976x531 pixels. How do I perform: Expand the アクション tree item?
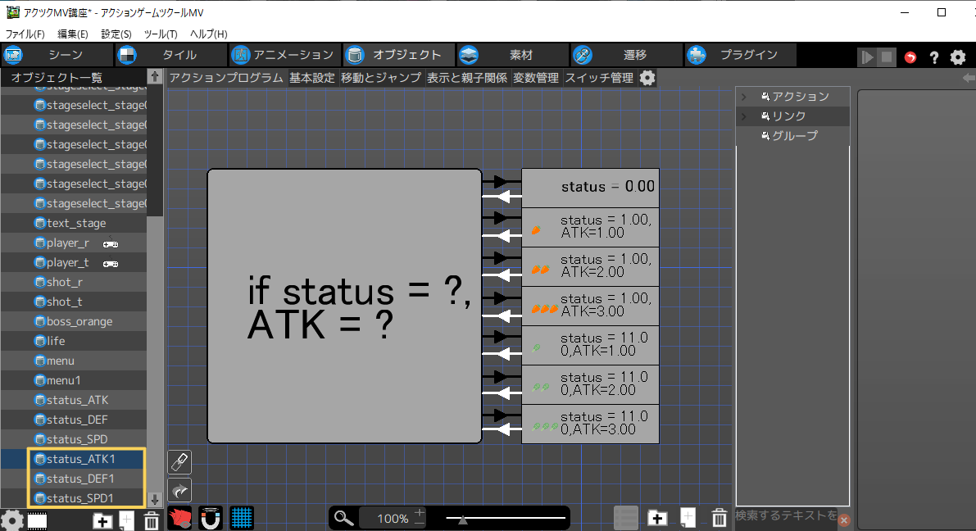coord(743,97)
